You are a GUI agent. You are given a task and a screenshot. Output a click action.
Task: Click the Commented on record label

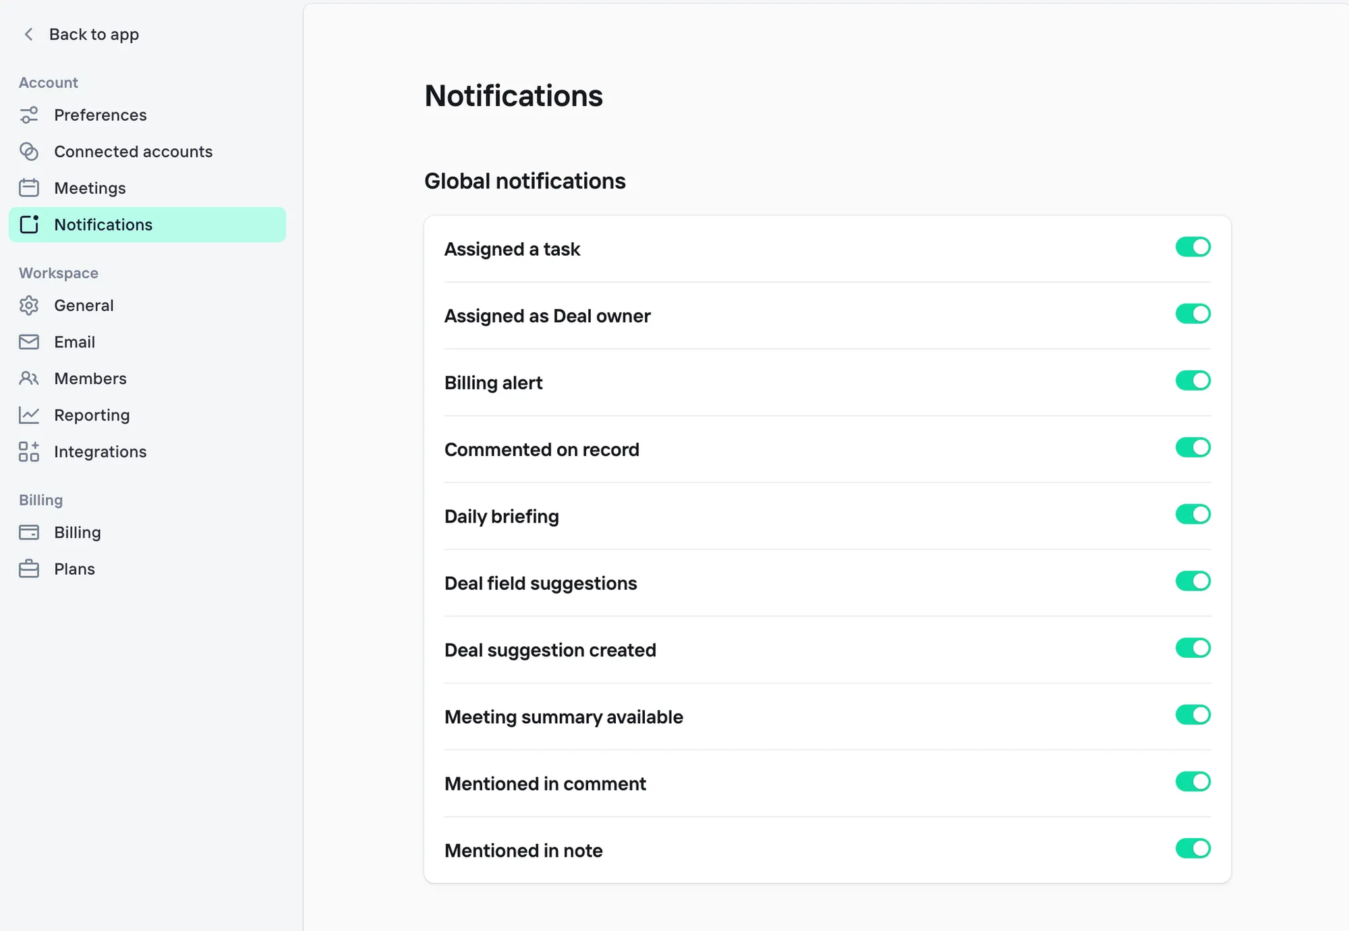542,449
